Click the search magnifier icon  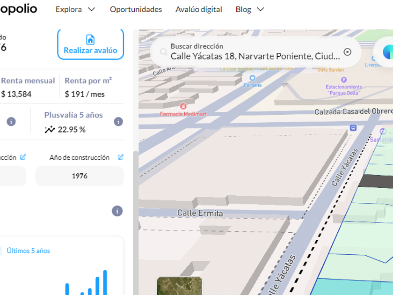pos(163,52)
